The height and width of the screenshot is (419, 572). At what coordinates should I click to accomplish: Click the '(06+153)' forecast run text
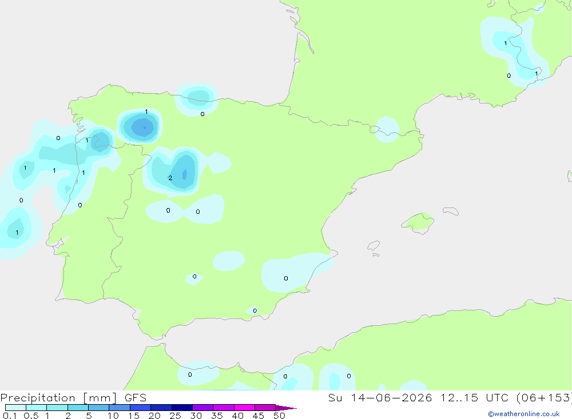544,398
